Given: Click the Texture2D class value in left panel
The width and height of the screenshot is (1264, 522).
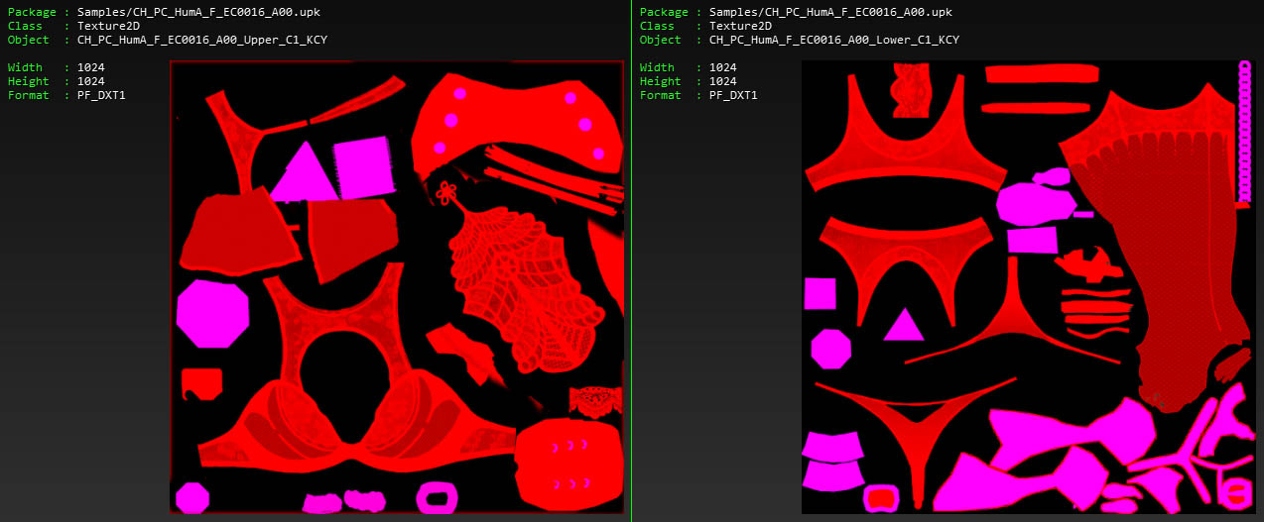Looking at the screenshot, I should click(x=108, y=26).
